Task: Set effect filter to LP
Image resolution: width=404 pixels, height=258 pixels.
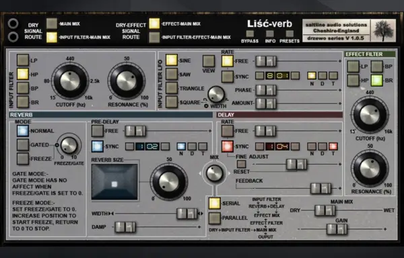Action: (x=353, y=67)
